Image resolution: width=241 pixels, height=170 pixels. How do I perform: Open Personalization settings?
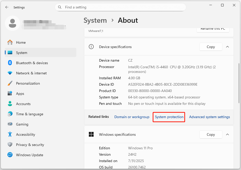click(28, 83)
